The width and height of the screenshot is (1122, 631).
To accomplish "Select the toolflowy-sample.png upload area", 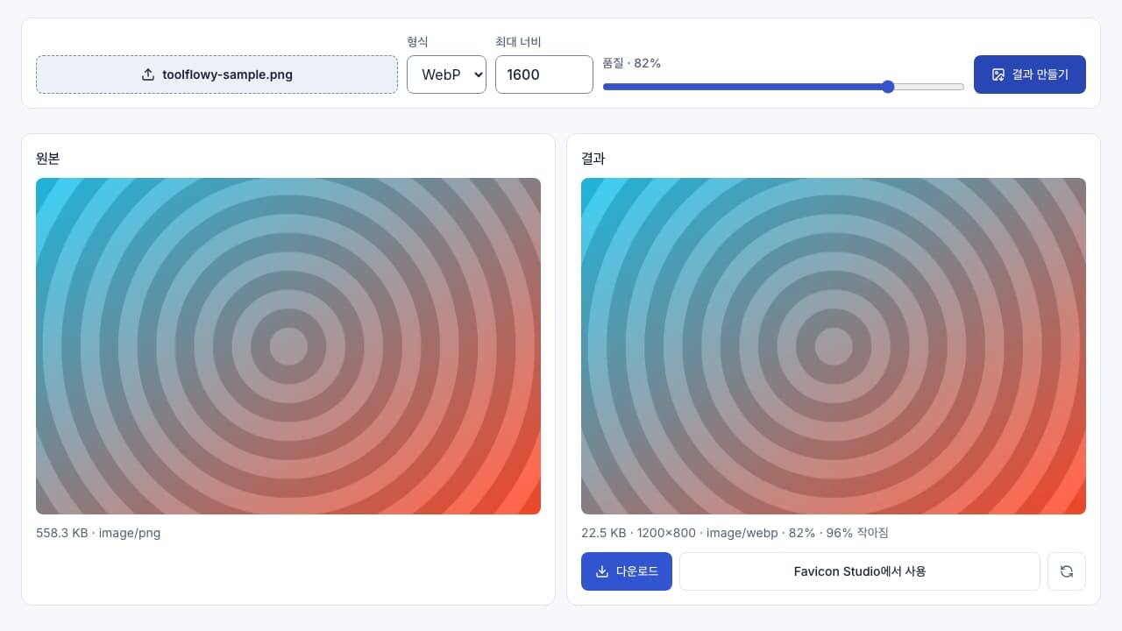I will pyautogui.click(x=217, y=74).
